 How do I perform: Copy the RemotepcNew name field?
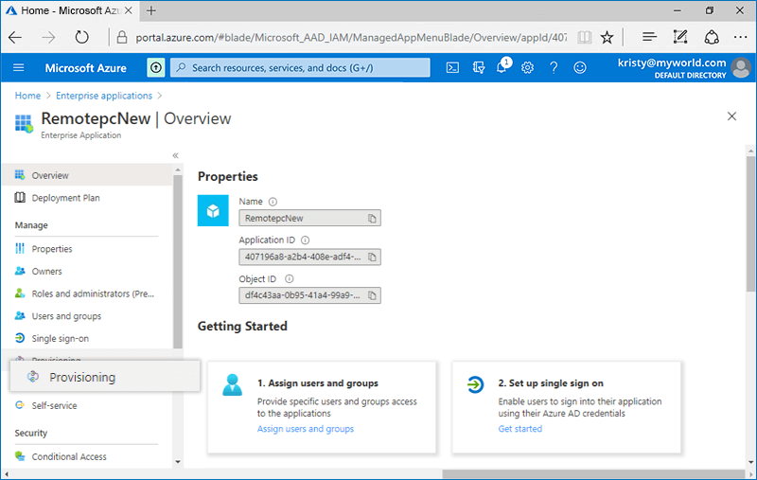(x=373, y=218)
